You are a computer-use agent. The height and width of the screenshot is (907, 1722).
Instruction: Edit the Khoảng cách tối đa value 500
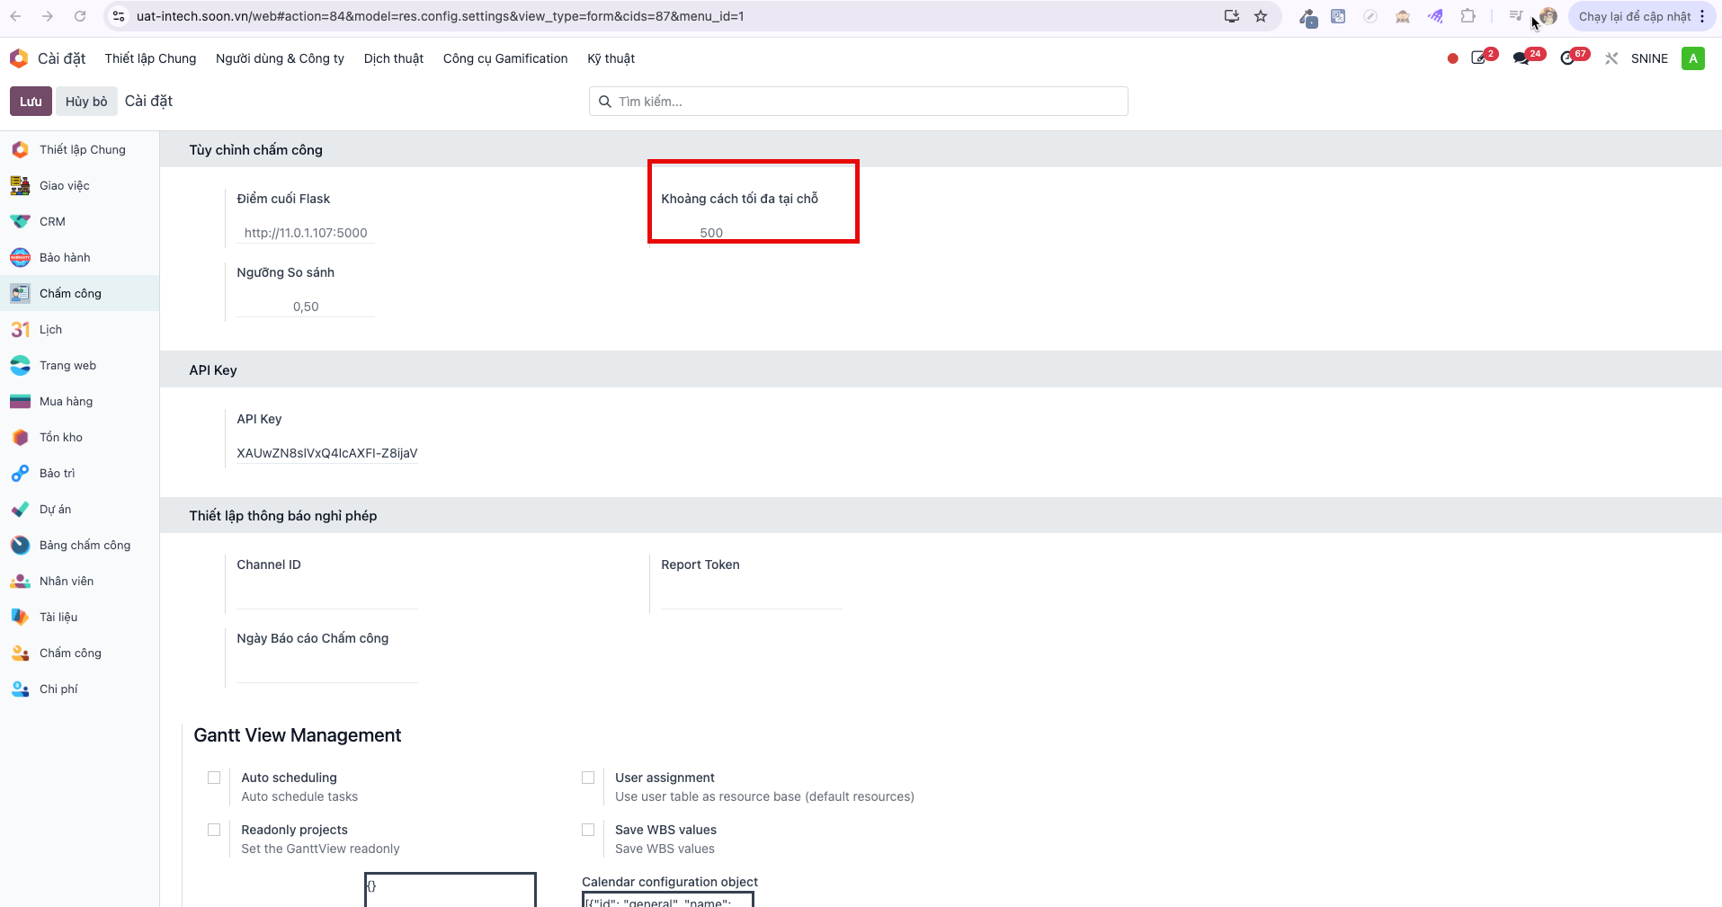pos(711,233)
